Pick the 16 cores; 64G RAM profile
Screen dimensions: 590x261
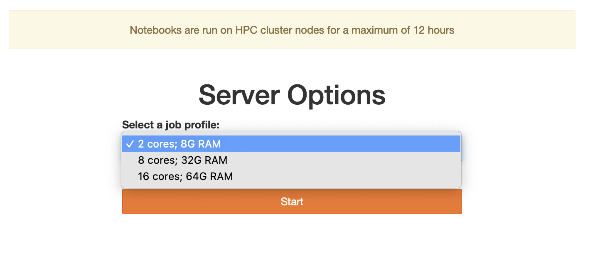(291, 176)
